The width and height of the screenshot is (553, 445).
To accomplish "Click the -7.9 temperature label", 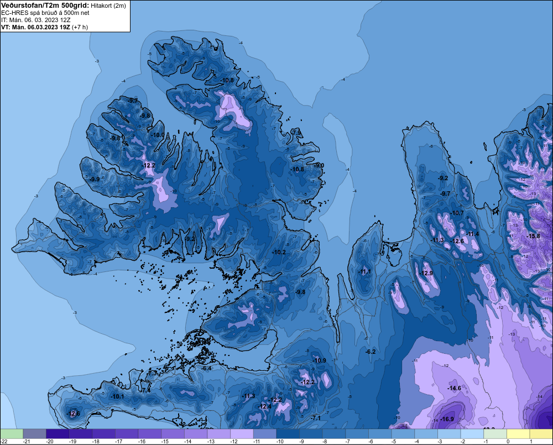I will coord(296,133).
